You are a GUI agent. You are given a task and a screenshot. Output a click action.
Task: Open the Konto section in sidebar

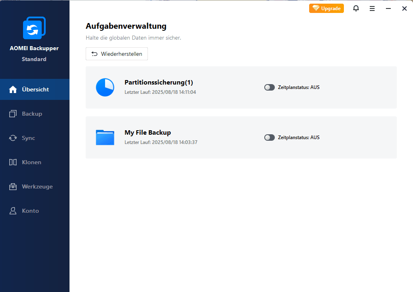point(35,211)
